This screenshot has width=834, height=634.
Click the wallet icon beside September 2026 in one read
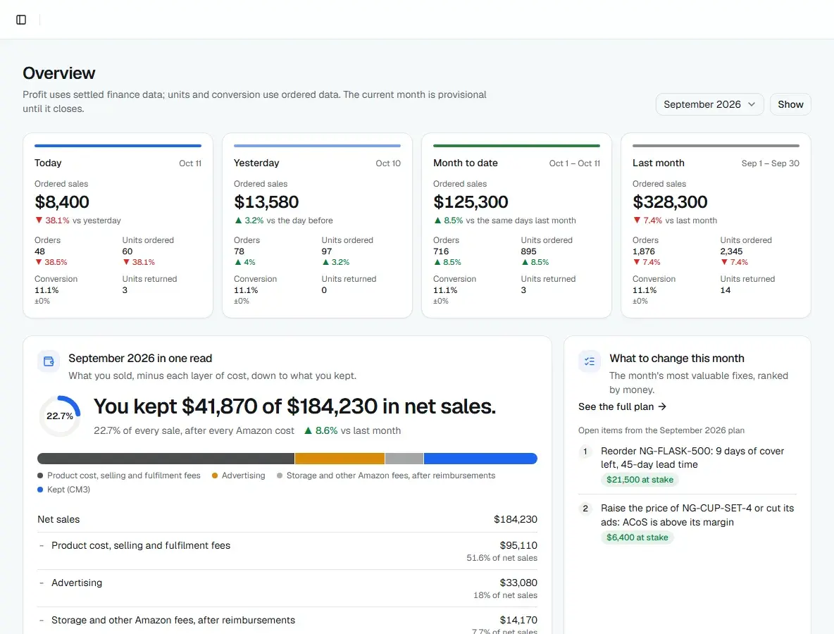coord(49,361)
